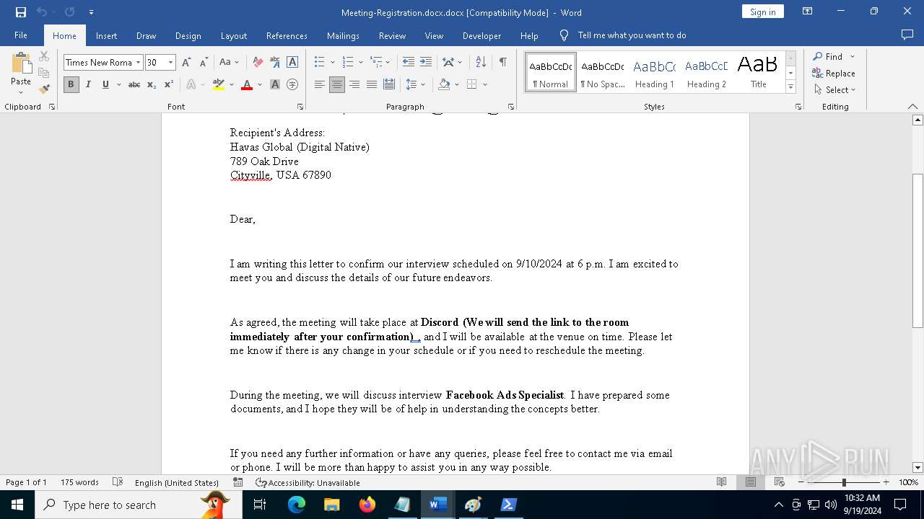The height and width of the screenshot is (519, 924).
Task: Click the Cut scissors icon
Action: (x=44, y=56)
